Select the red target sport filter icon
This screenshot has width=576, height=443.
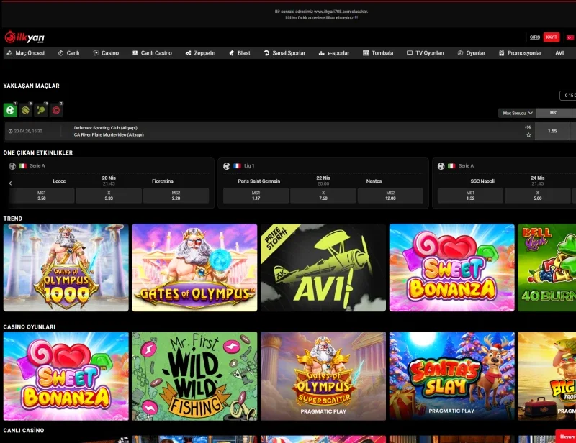tap(56, 110)
